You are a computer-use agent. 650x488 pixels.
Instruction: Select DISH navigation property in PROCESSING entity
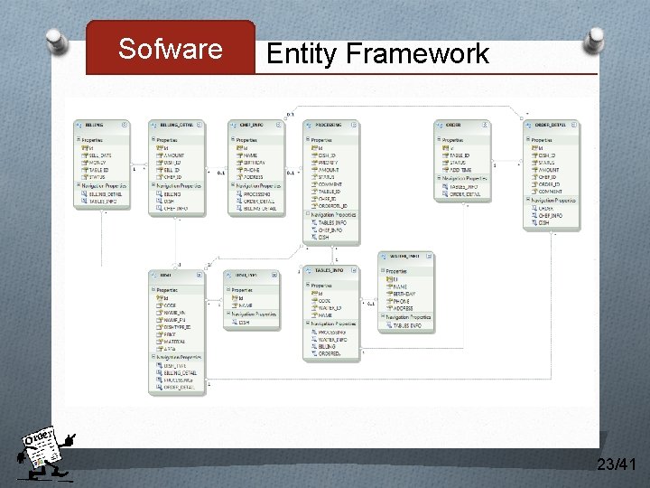[x=324, y=238]
